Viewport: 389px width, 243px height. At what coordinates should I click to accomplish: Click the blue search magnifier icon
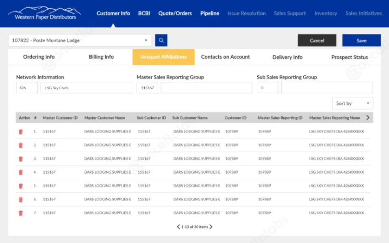pyautogui.click(x=162, y=40)
